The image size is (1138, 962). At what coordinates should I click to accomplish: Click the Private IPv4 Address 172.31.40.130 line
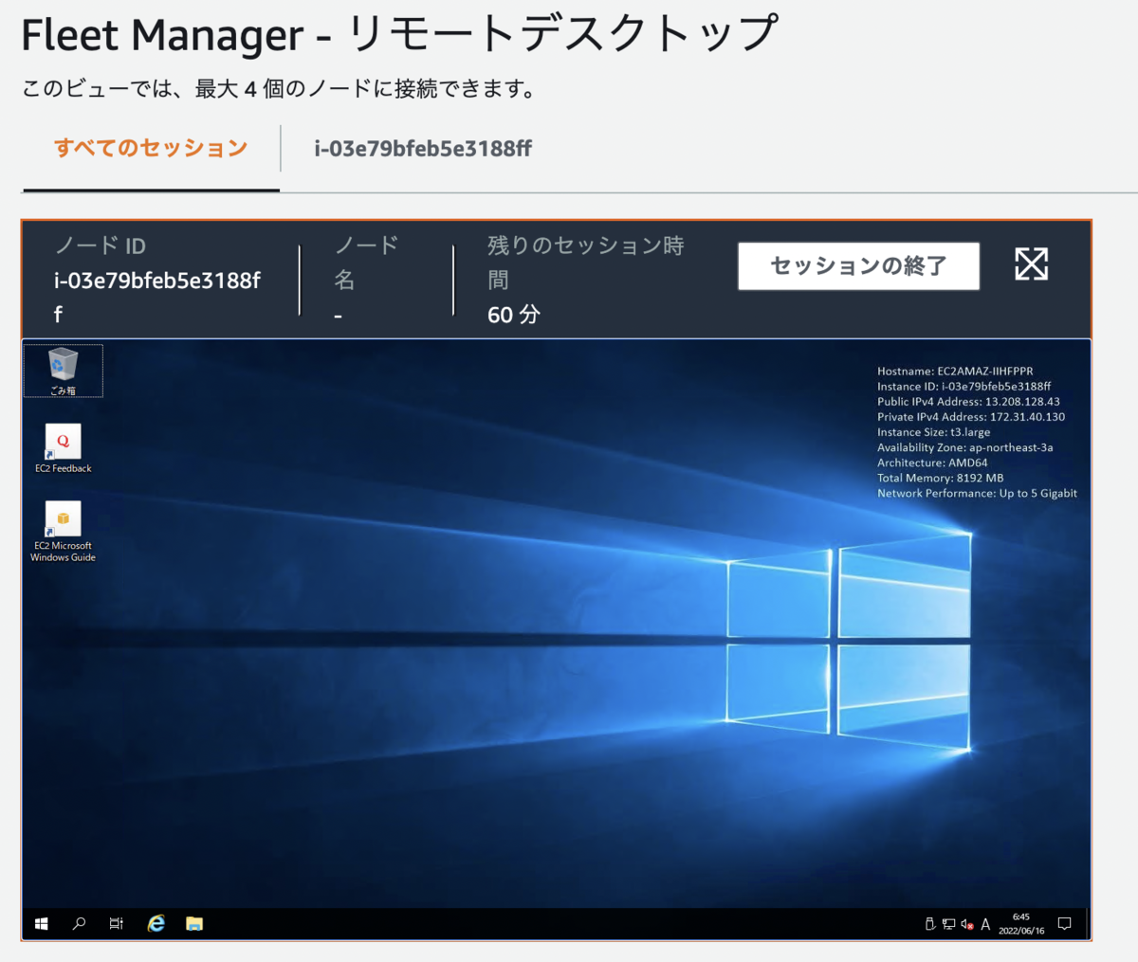pos(971,417)
